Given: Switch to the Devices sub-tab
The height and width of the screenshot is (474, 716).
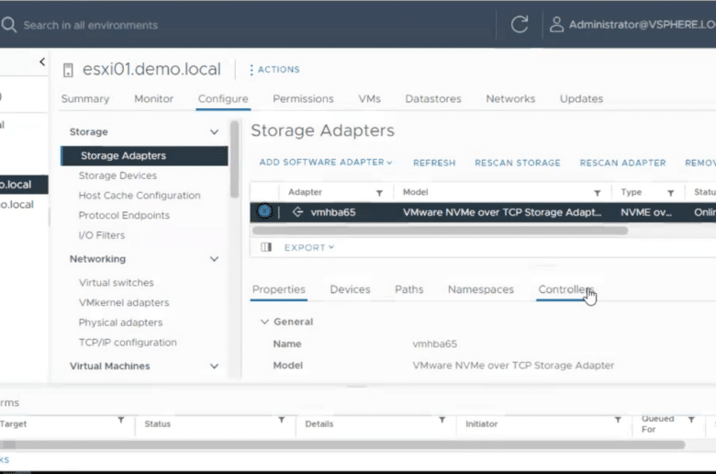Looking at the screenshot, I should click(x=350, y=289).
